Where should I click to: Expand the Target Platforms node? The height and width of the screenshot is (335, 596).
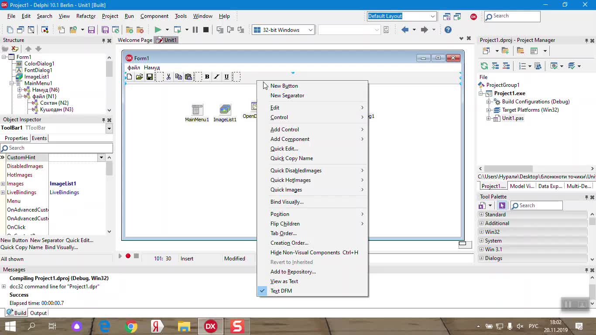(489, 110)
